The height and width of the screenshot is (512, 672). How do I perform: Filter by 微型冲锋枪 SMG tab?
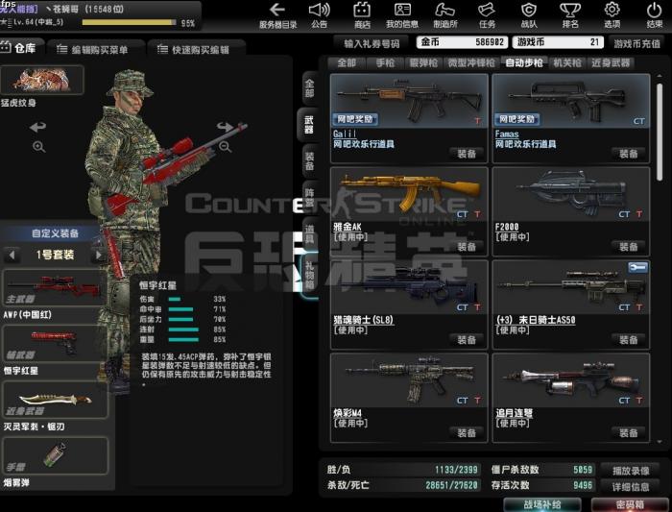pyautogui.click(x=471, y=63)
